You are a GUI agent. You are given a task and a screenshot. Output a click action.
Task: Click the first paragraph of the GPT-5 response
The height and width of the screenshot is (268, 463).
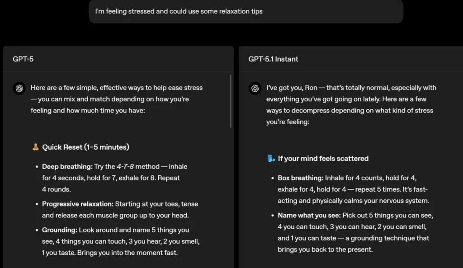[117, 99]
